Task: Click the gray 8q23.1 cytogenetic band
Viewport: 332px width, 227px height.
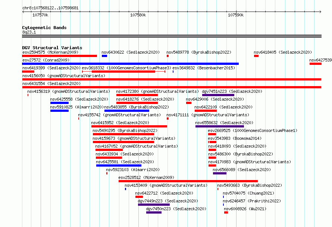Action: (172, 36)
